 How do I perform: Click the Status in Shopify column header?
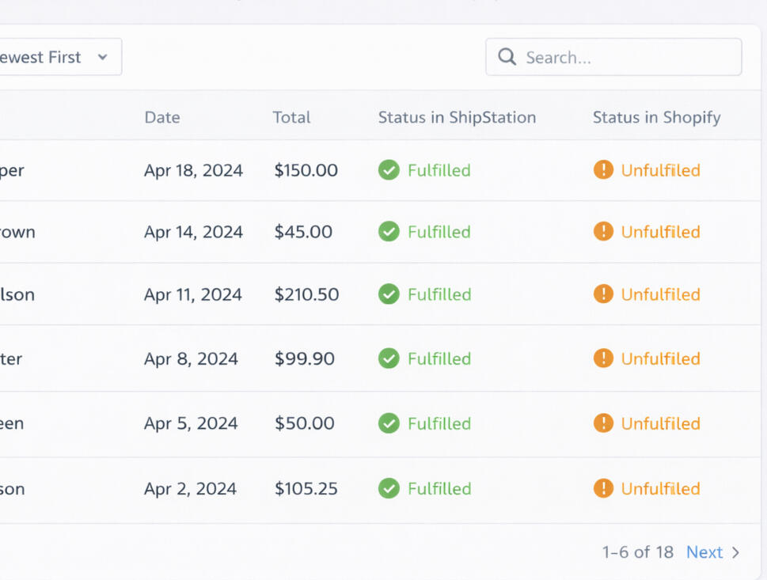pos(656,117)
